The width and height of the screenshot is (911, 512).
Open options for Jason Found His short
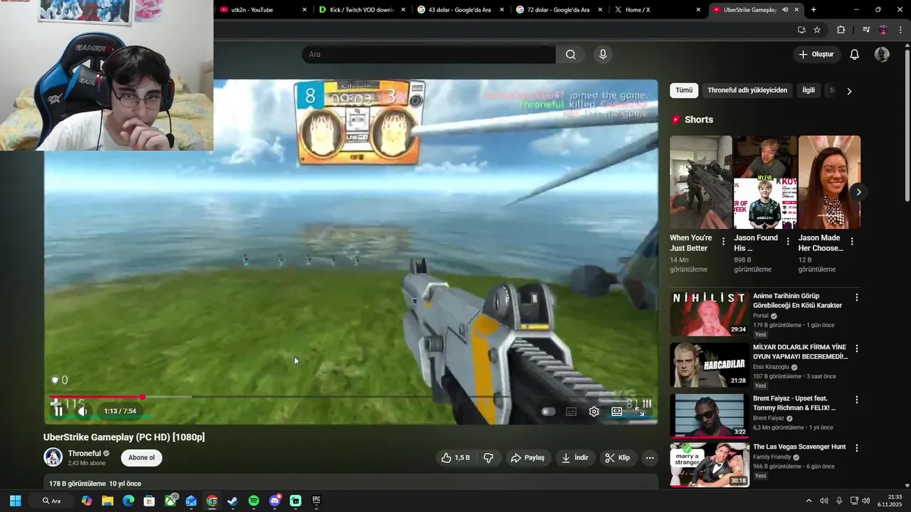click(x=787, y=242)
